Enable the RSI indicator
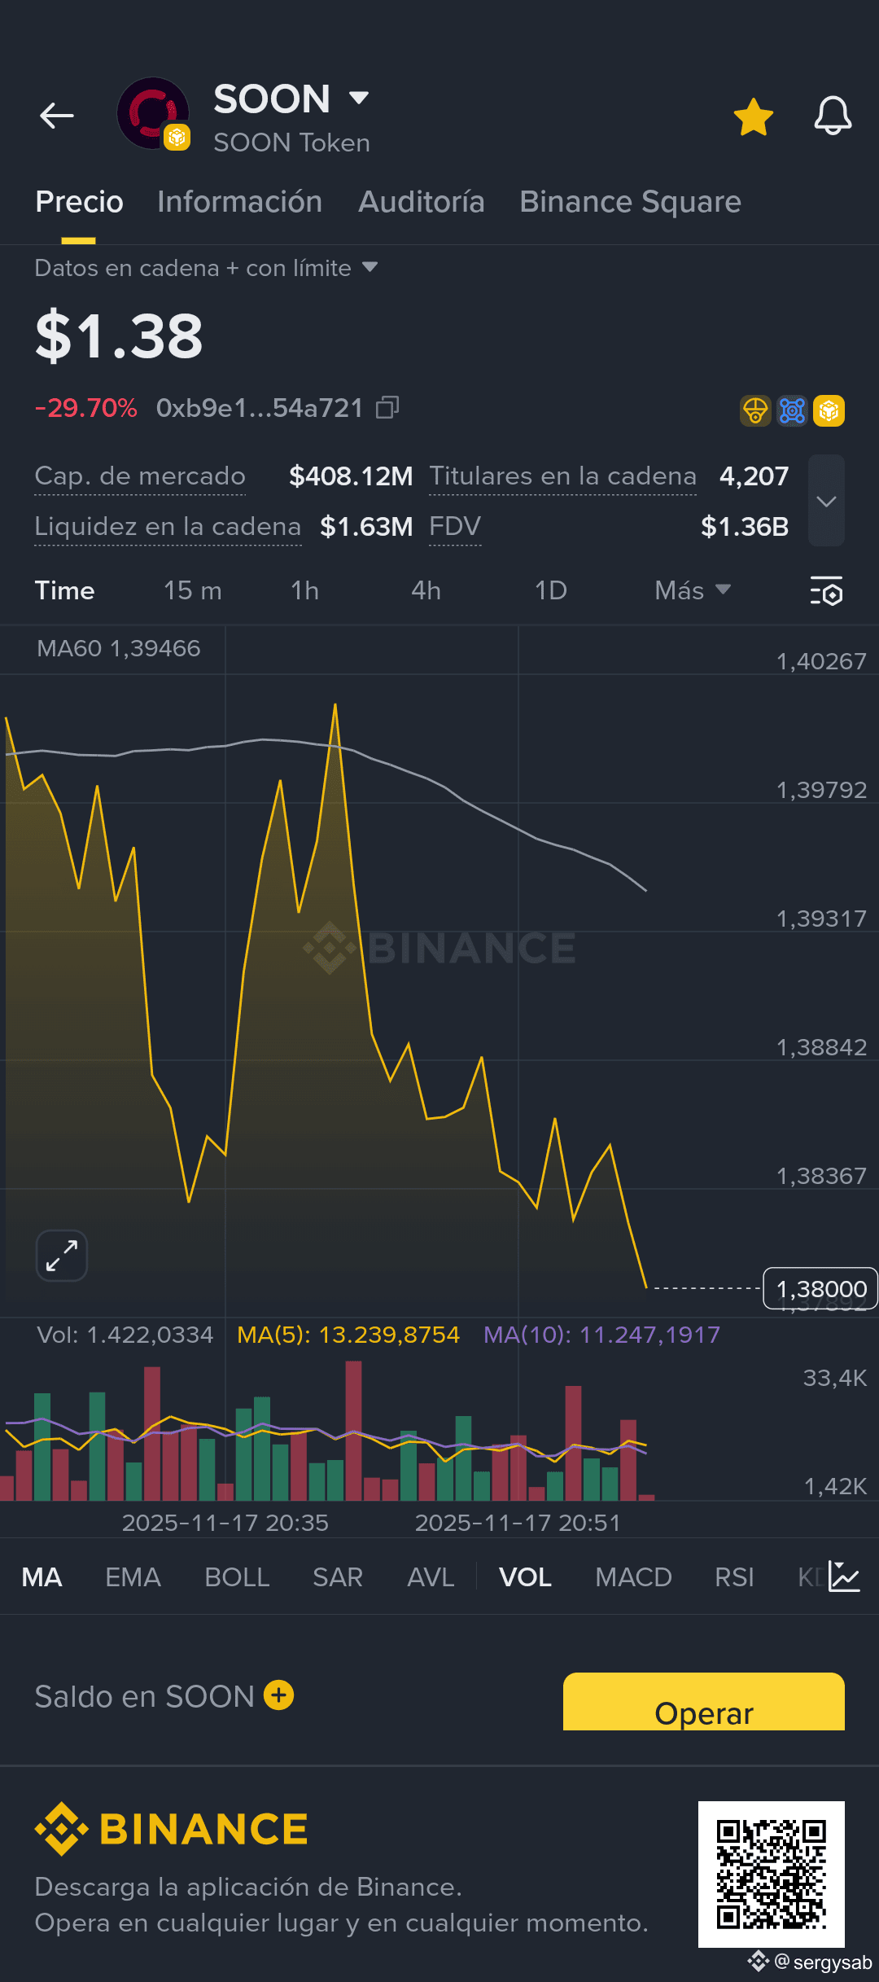Image resolution: width=879 pixels, height=1982 pixels. point(734,1577)
